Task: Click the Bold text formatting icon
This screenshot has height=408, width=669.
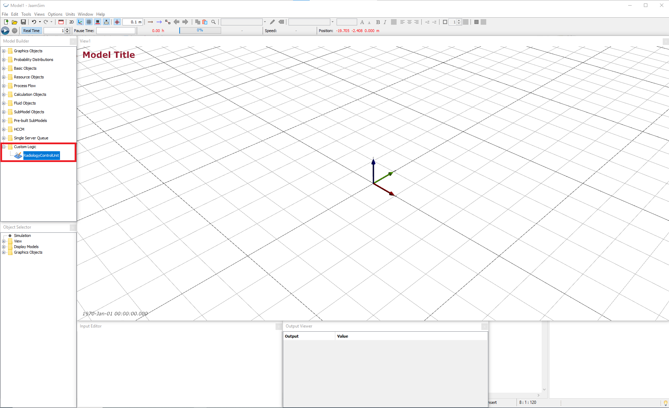Action: (x=378, y=22)
